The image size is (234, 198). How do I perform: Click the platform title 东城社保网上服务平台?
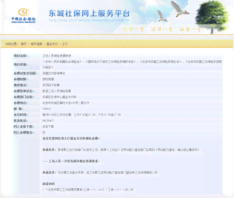point(89,13)
